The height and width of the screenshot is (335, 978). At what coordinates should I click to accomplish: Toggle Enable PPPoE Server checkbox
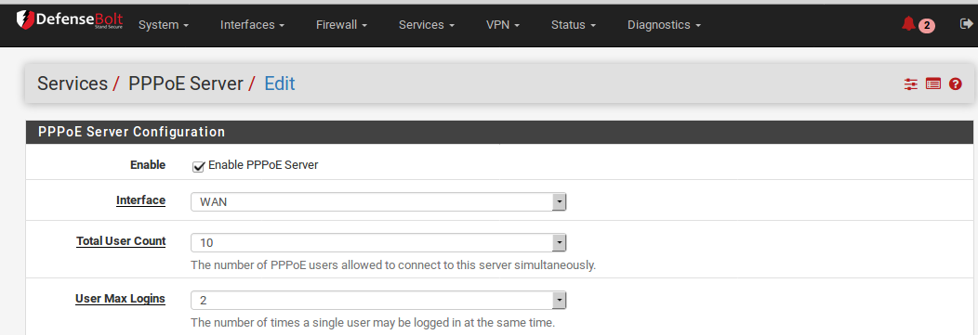pos(198,166)
